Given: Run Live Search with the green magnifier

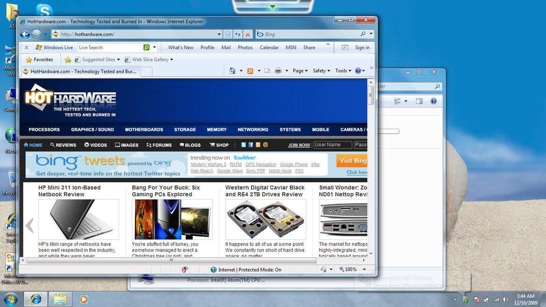Looking at the screenshot, I should pyautogui.click(x=147, y=47).
